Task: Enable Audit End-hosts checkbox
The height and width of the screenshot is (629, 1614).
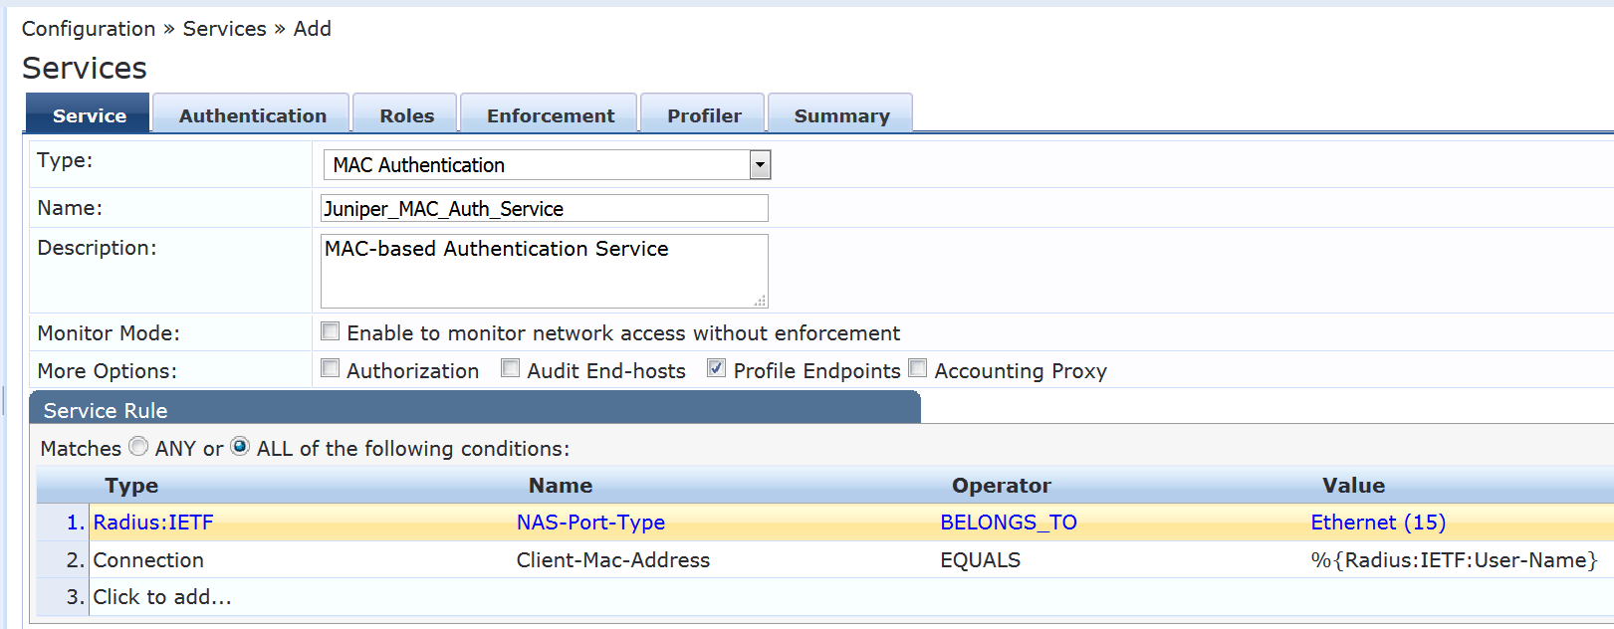Action: pyautogui.click(x=511, y=369)
